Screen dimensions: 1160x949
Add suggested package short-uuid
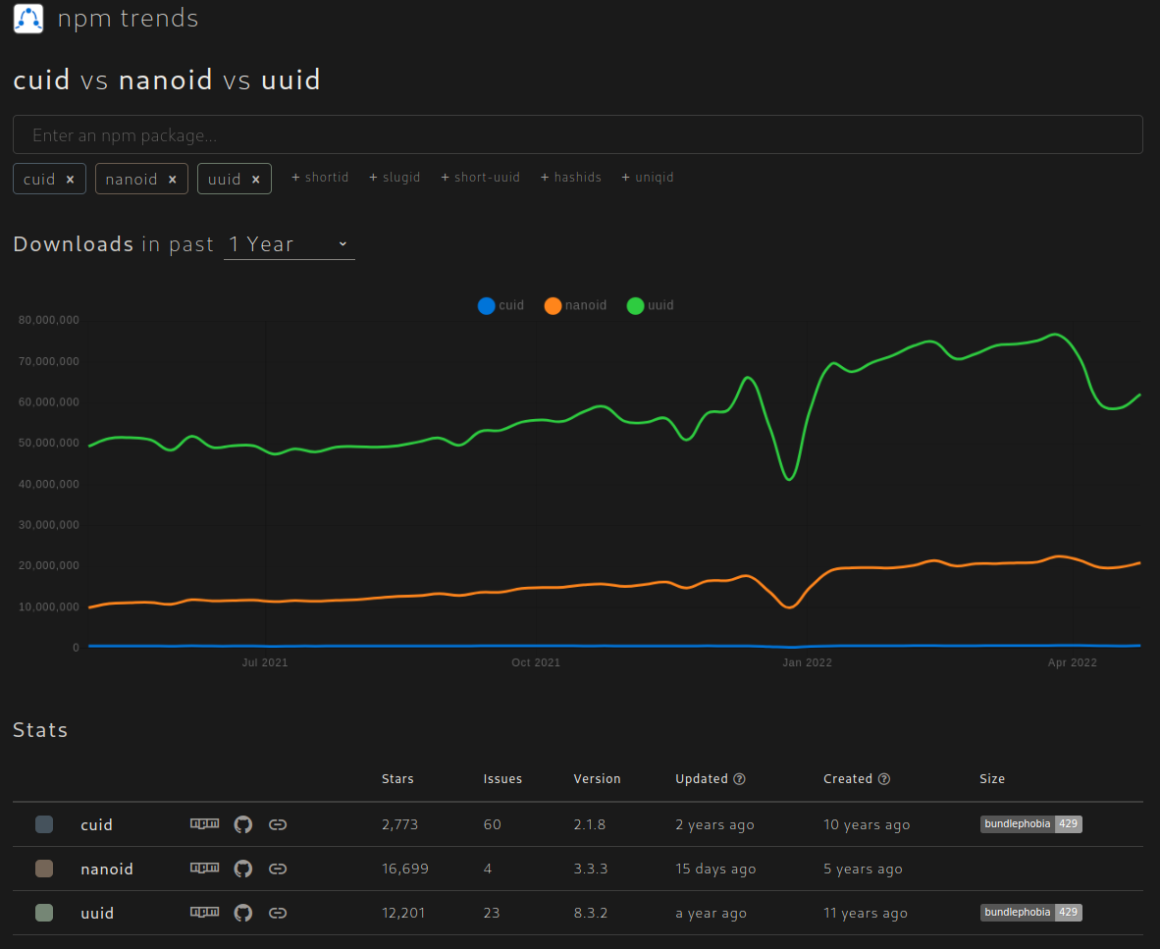click(480, 178)
